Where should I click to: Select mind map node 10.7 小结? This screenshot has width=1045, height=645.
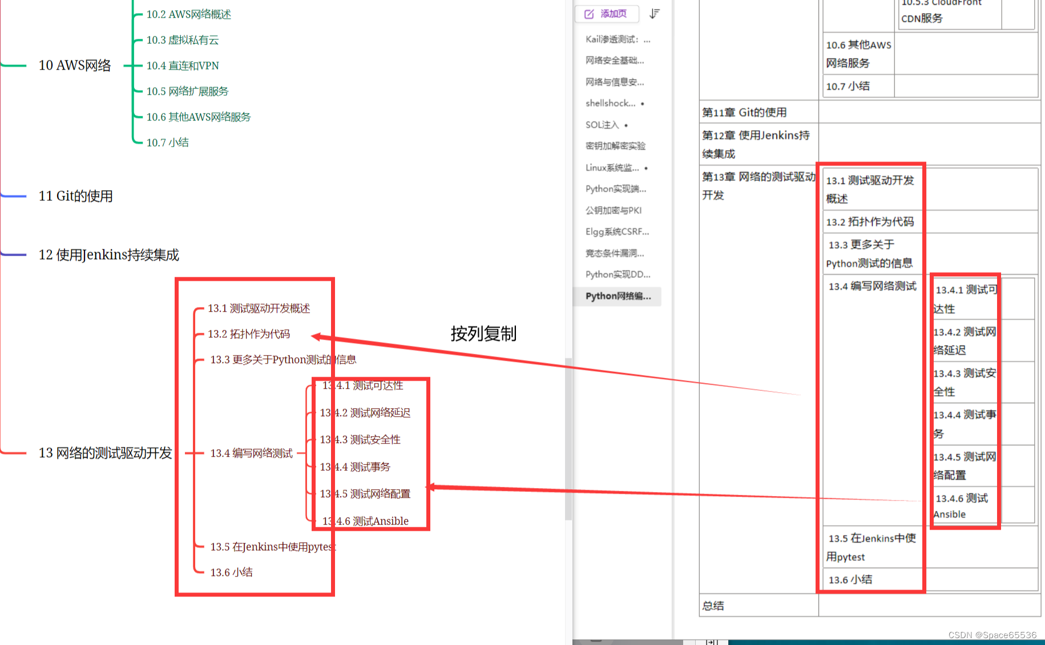[167, 143]
